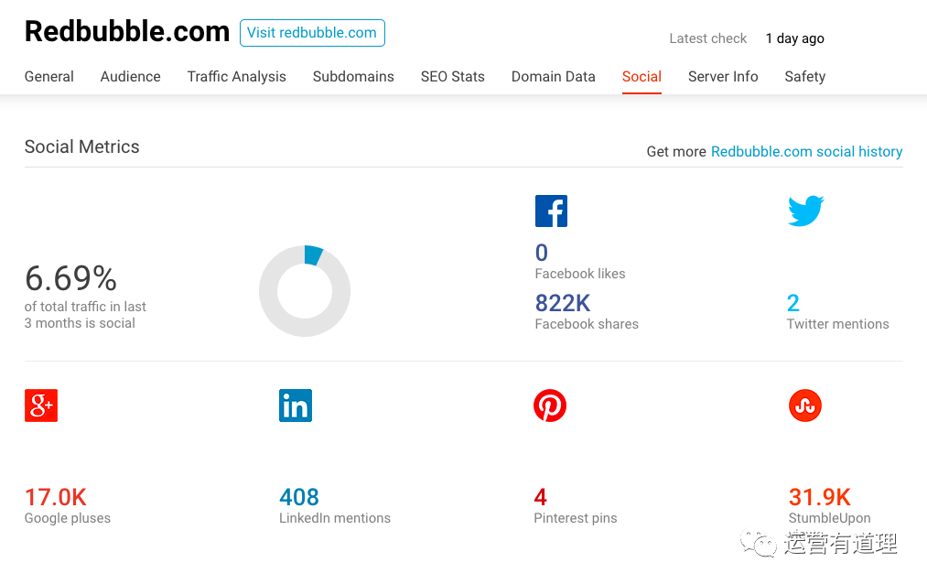Image resolution: width=927 pixels, height=584 pixels.
Task: Click the 'Facebook likes' label
Action: (x=580, y=274)
